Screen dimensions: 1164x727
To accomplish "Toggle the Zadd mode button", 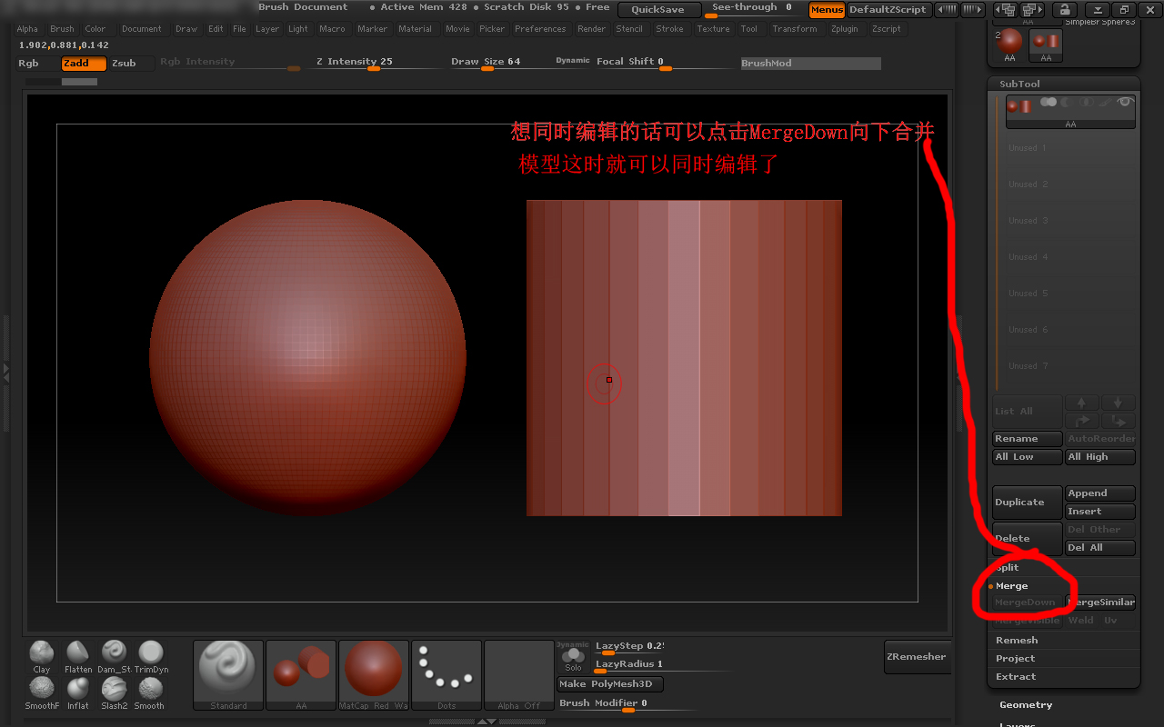I will (x=84, y=64).
